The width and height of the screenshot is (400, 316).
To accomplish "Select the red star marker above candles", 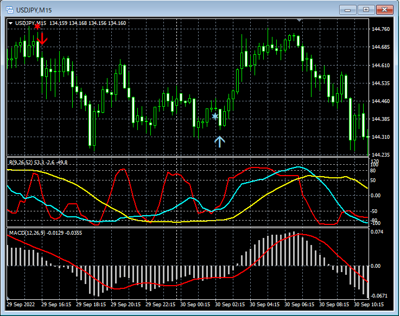I will [37, 26].
